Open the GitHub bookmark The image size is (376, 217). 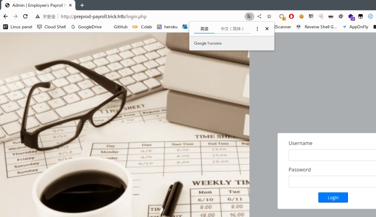117,27
